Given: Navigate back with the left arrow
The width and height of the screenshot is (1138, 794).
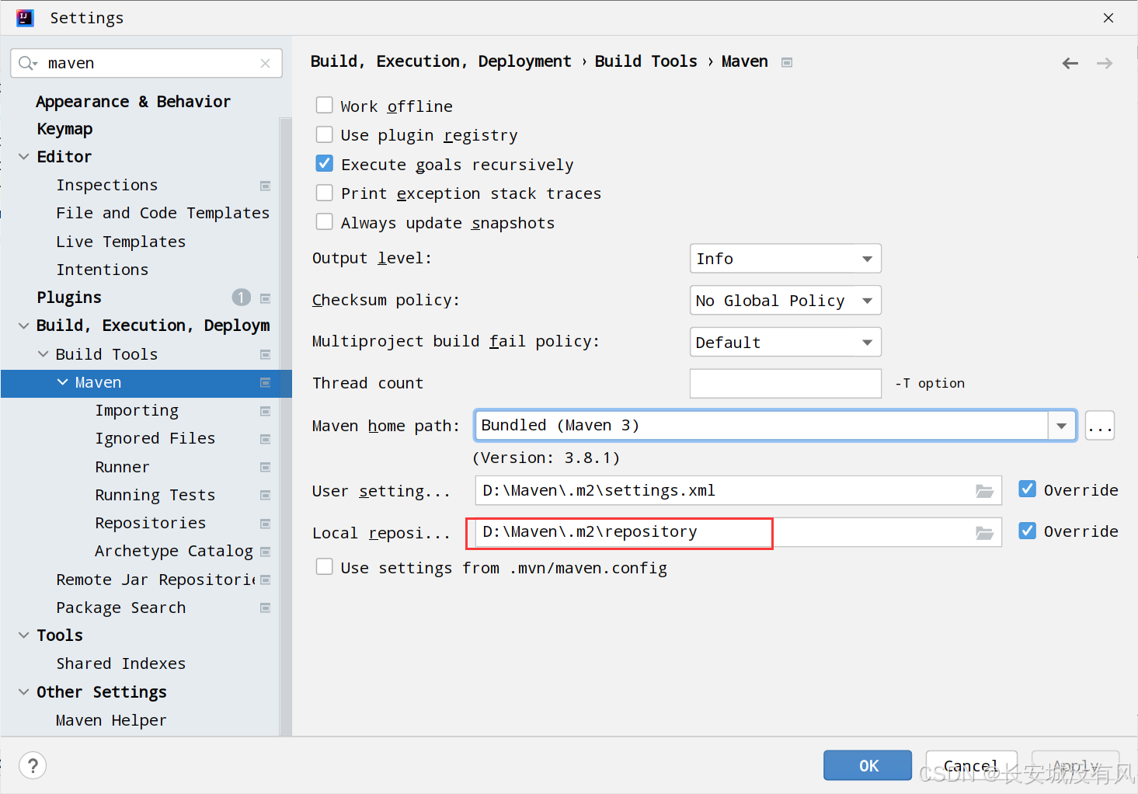Looking at the screenshot, I should click(x=1070, y=63).
